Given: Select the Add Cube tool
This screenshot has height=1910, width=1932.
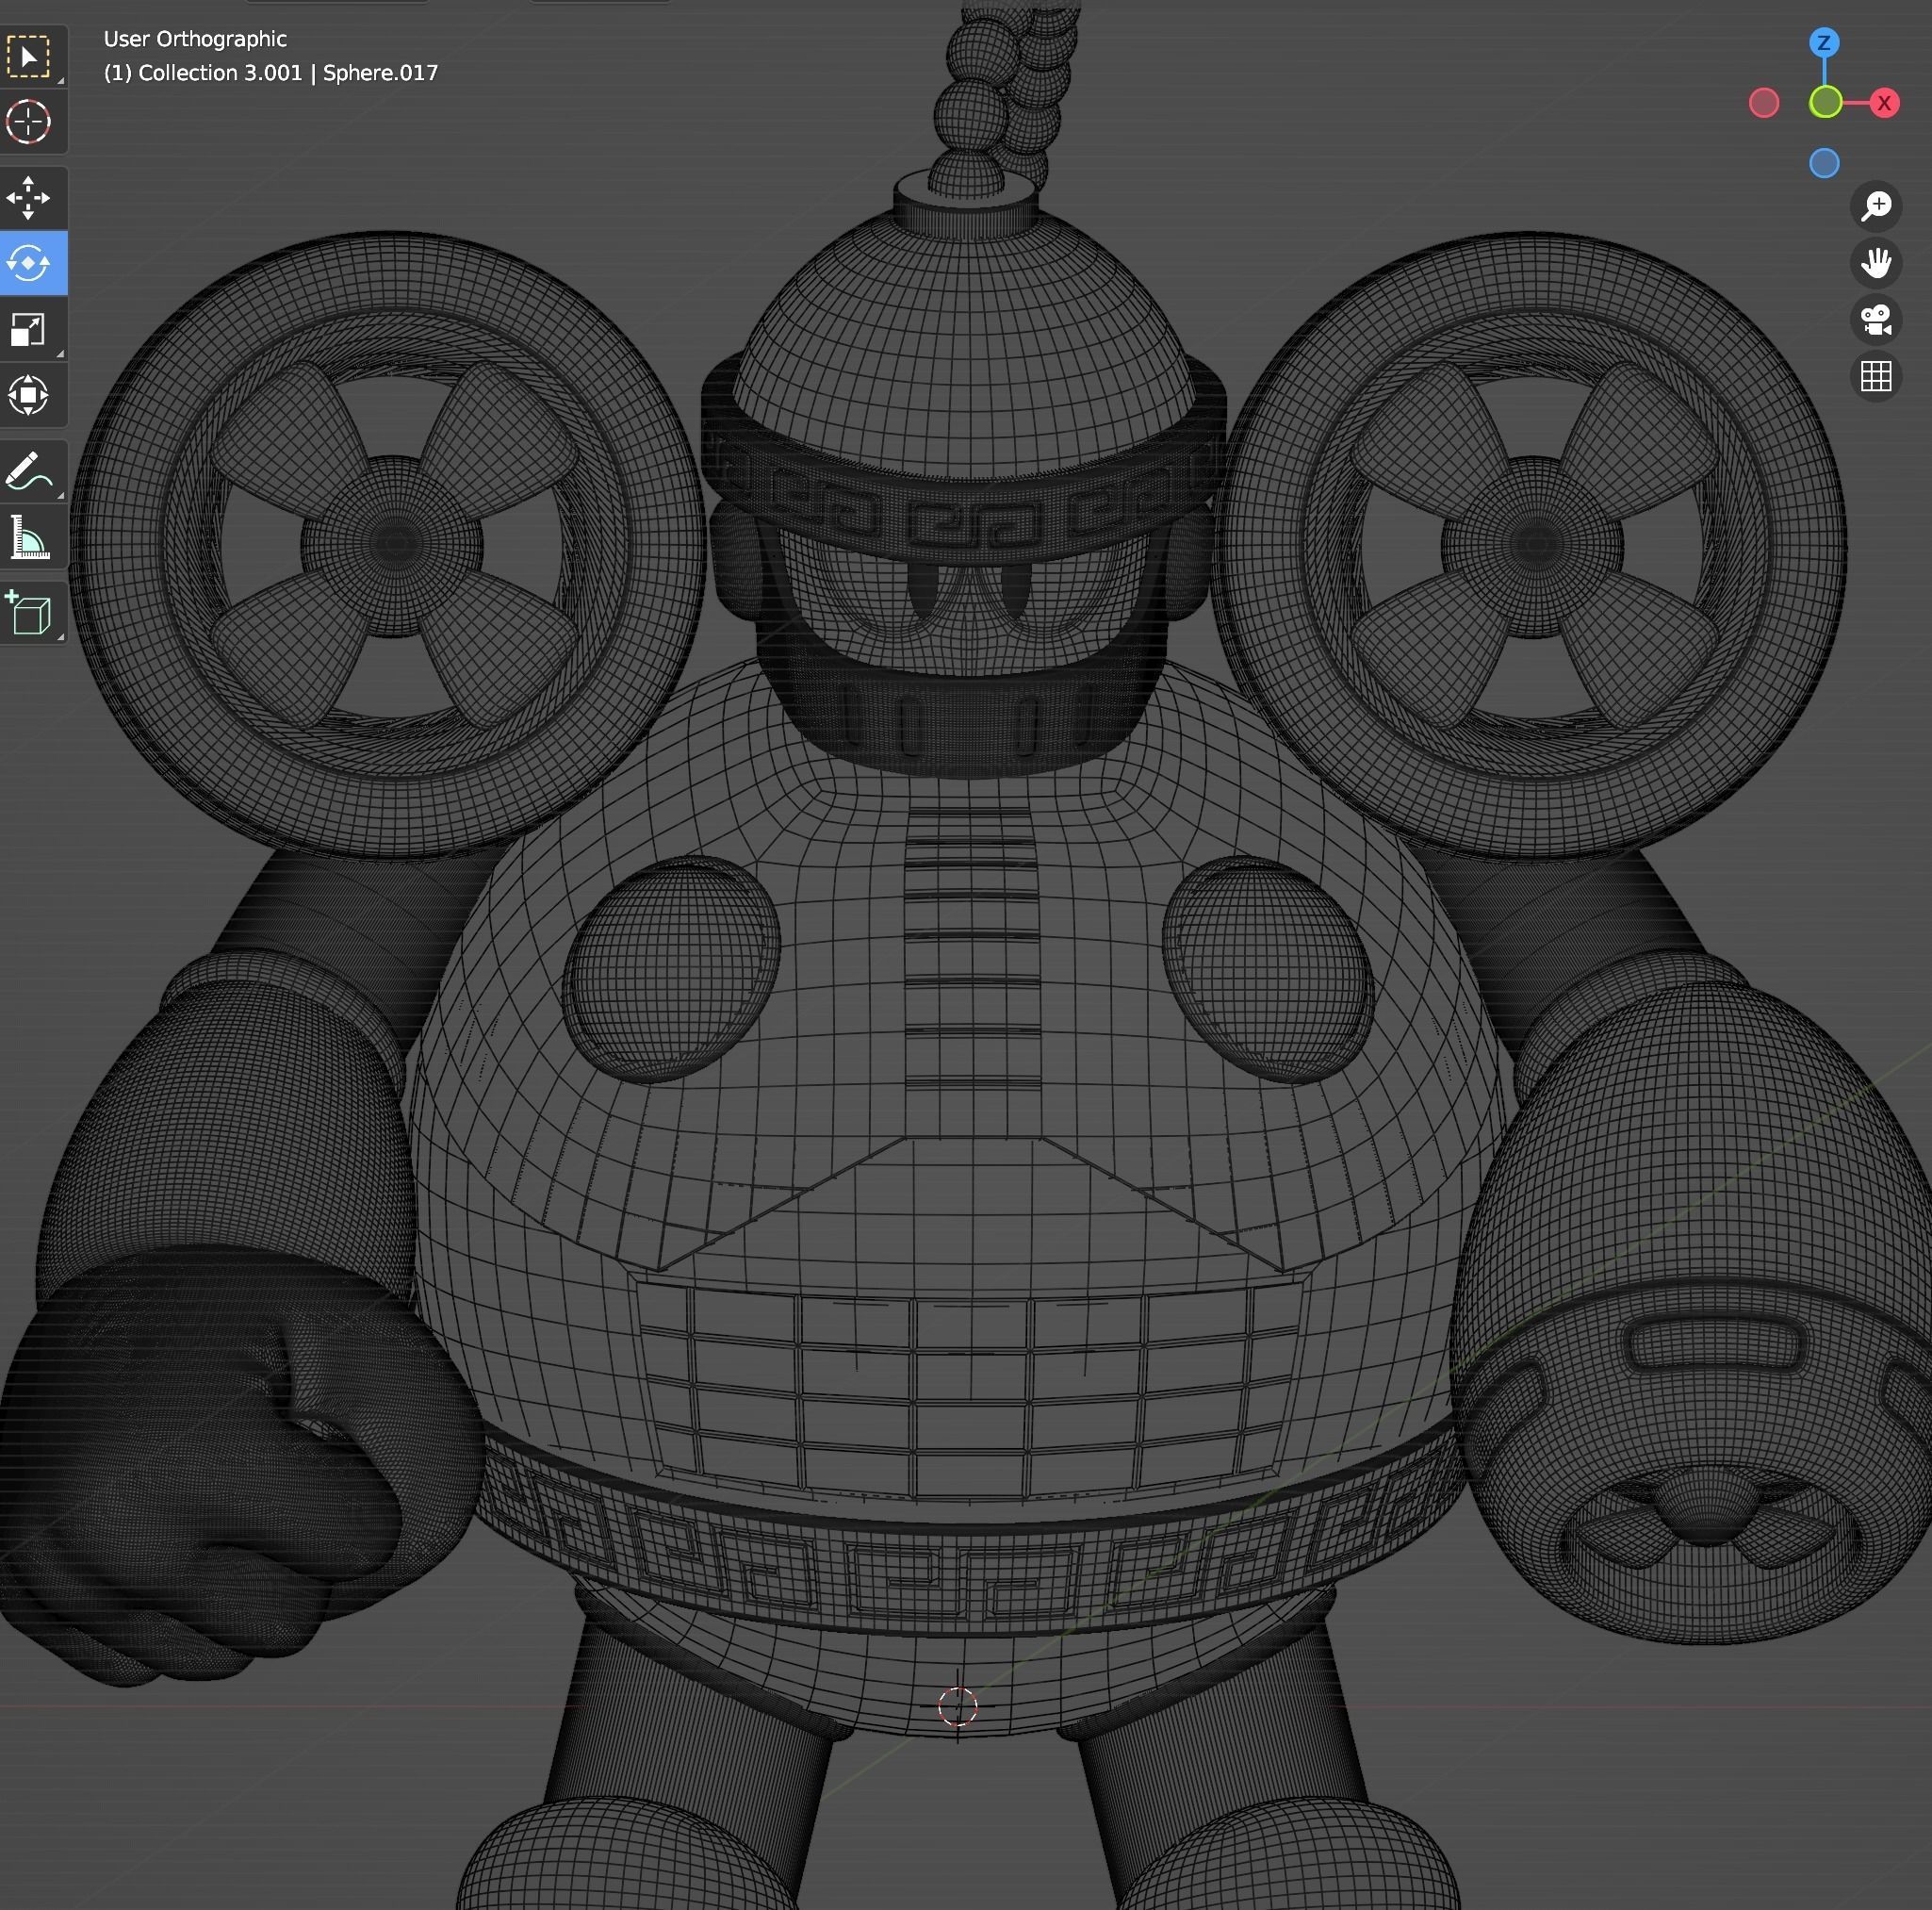Looking at the screenshot, I should click(29, 614).
